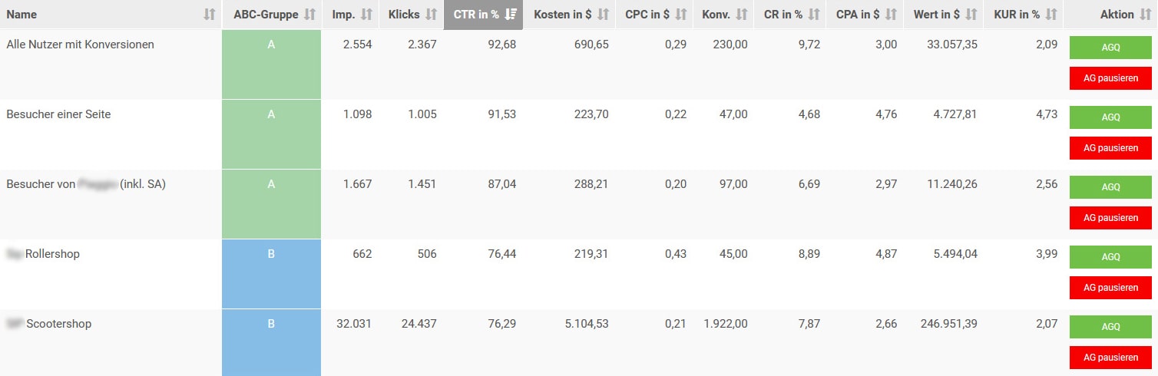Sort by CR in % arrows icon

pos(815,15)
